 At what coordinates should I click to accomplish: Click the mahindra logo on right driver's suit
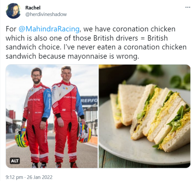tap(70, 97)
